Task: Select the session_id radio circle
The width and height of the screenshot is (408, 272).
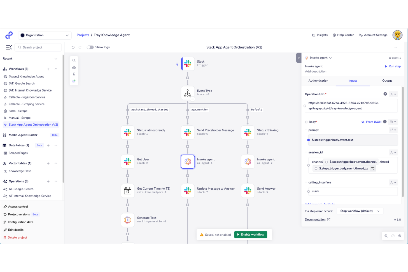Action: (x=308, y=165)
